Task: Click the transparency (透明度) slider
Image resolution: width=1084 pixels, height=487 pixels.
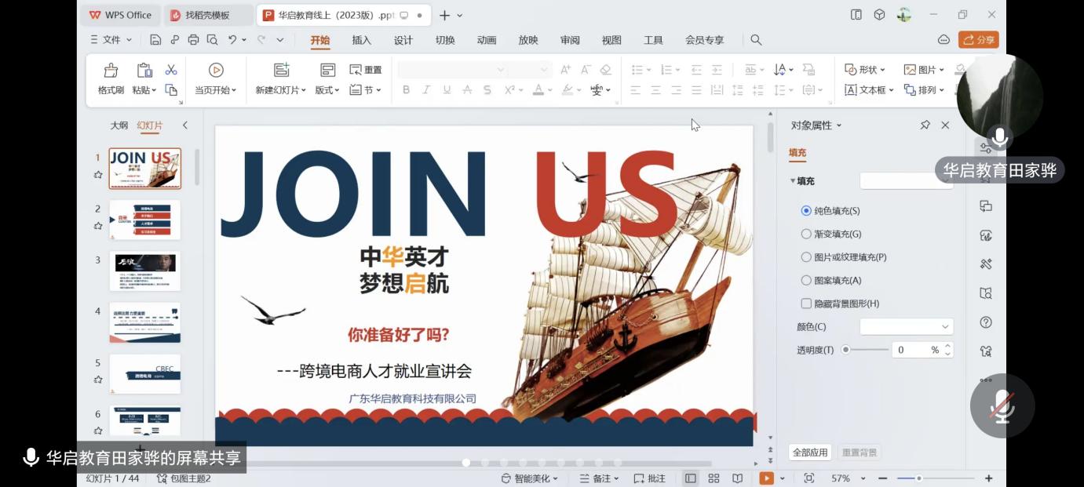Action: click(867, 350)
